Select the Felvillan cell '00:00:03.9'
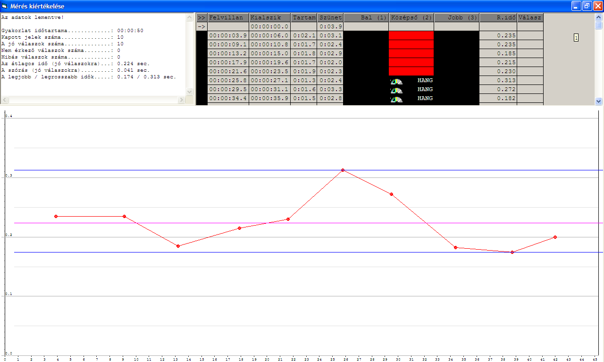The image size is (604, 362). coord(228,35)
